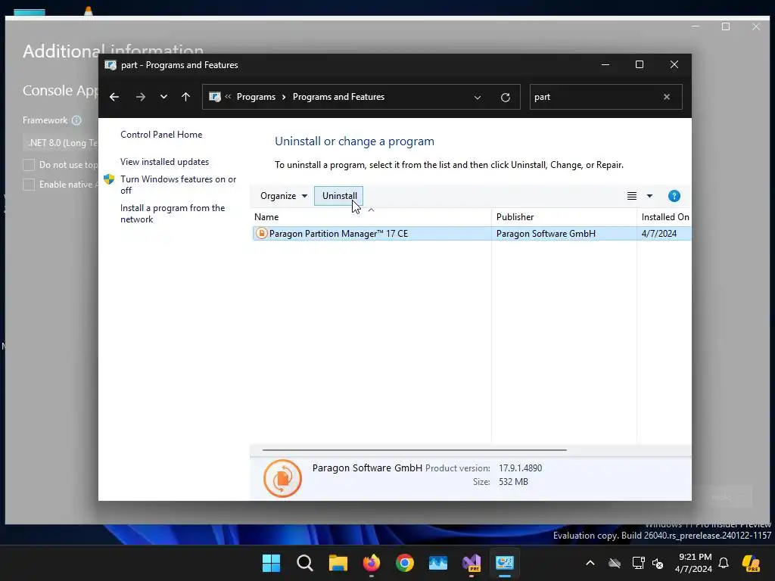The height and width of the screenshot is (581, 775).
Task: Open help with the question mark icon
Action: click(x=674, y=196)
